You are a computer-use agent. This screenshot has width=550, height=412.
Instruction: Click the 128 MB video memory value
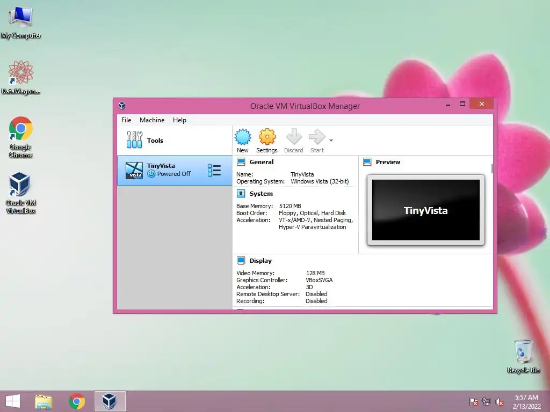click(x=315, y=273)
